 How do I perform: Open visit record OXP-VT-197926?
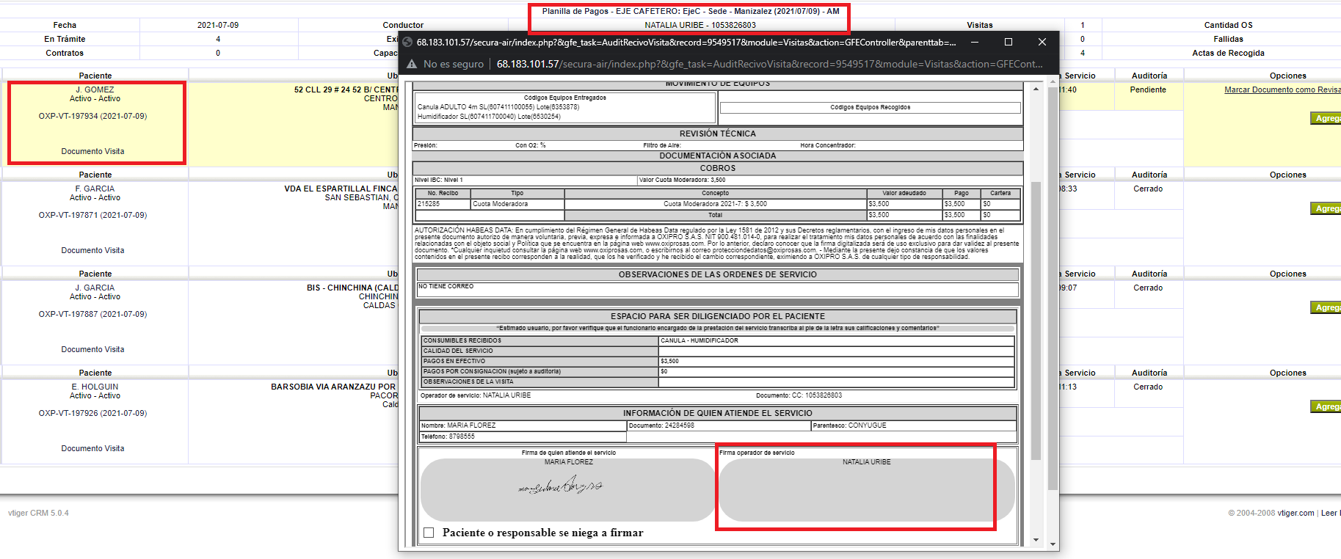pyautogui.click(x=92, y=413)
